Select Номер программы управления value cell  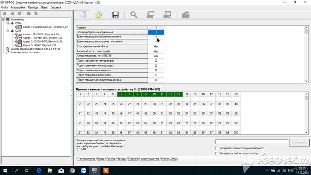156,32
